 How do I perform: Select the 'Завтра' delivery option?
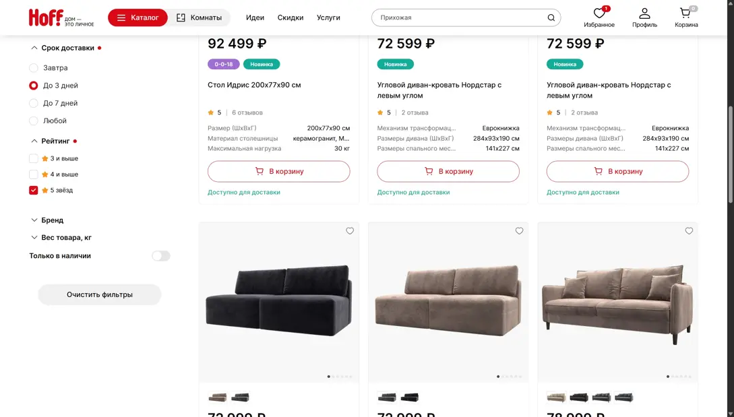pyautogui.click(x=34, y=68)
